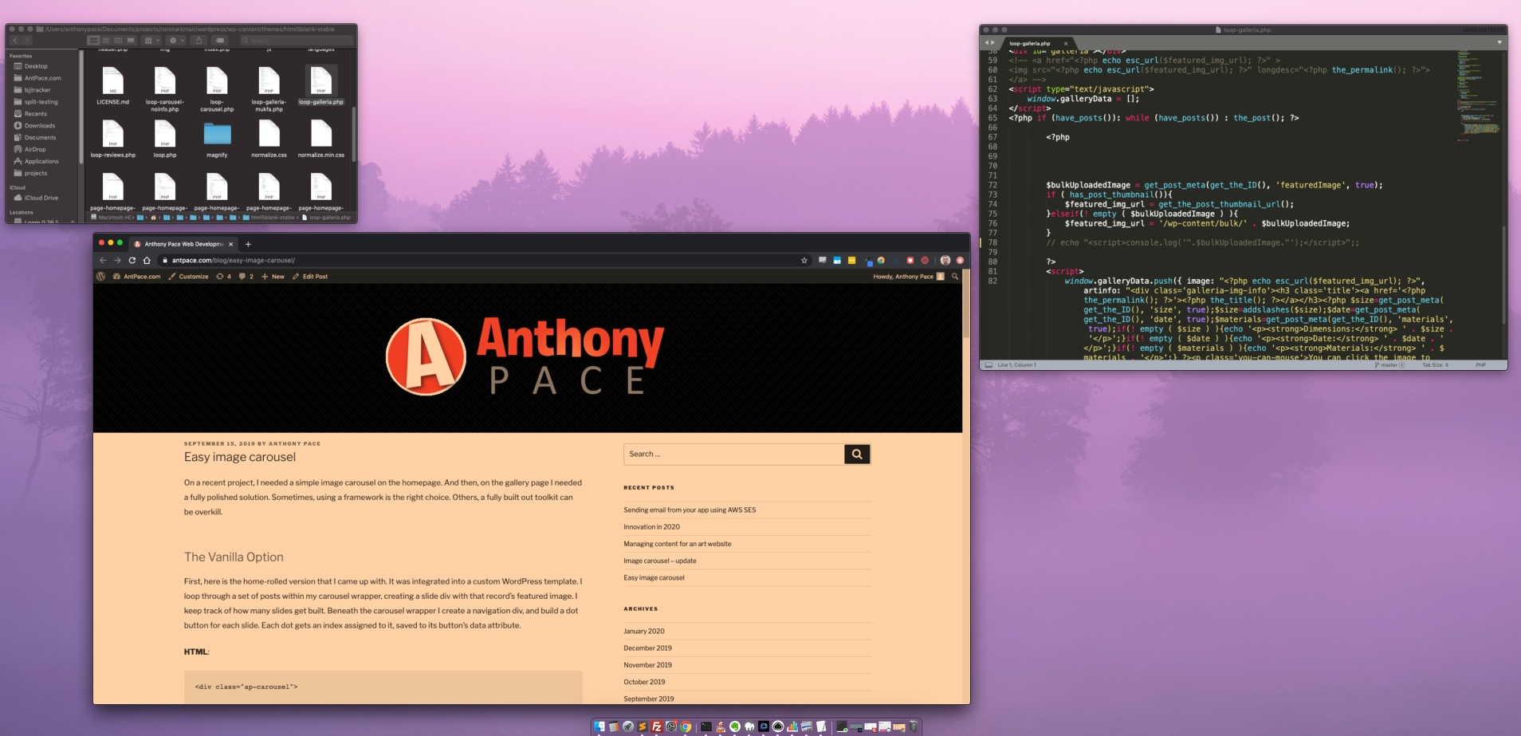Open Finder group-by dropdown

[x=151, y=40]
